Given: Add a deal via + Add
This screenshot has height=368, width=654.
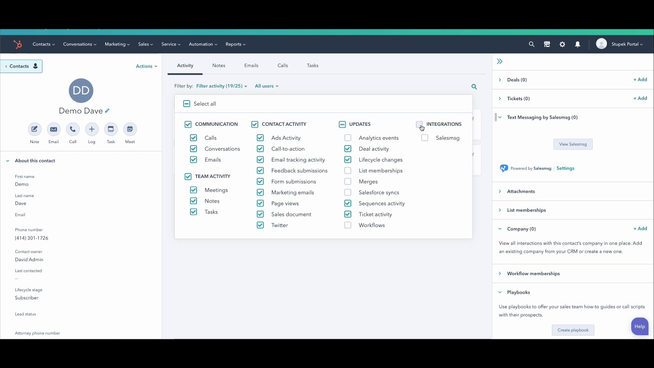Looking at the screenshot, I should pos(640,80).
